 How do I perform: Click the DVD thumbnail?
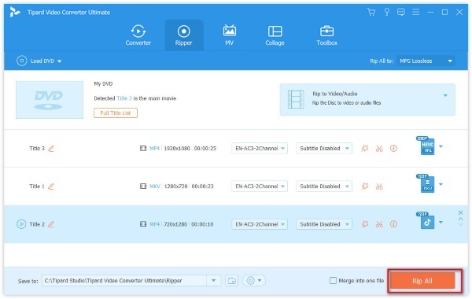[x=50, y=100]
